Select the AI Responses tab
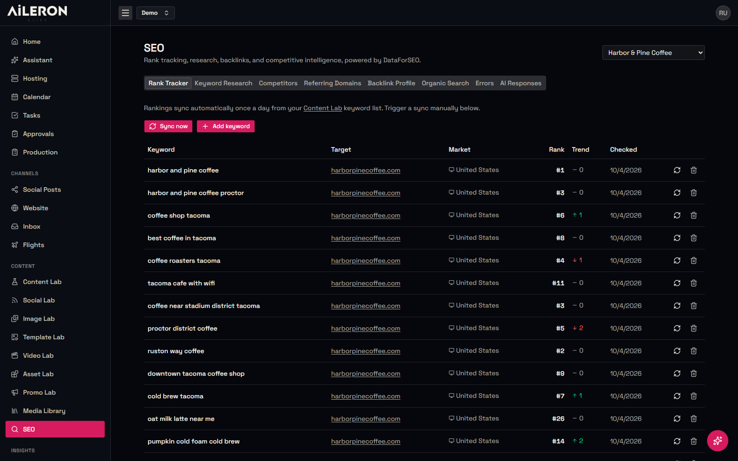 [x=521, y=83]
